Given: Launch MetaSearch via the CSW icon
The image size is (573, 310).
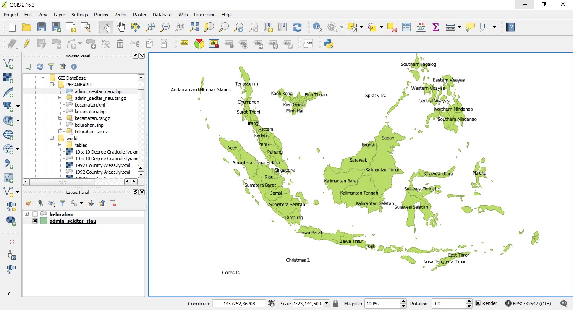Looking at the screenshot, I should click(308, 43).
